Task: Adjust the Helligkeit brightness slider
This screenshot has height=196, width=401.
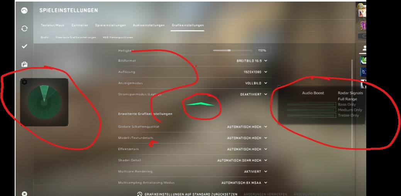Action: pos(229,50)
